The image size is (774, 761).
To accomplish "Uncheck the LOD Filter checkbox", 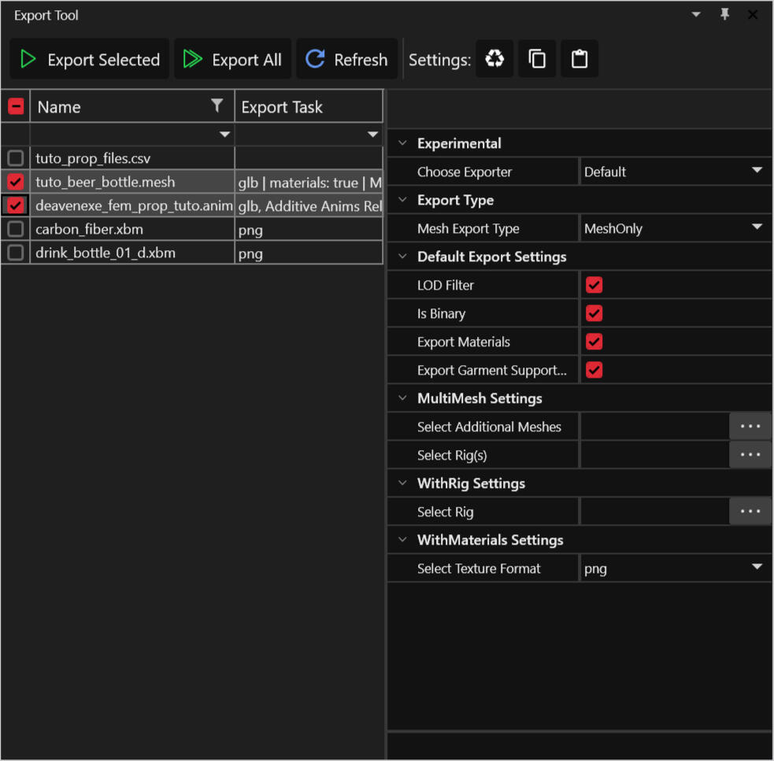I will coord(594,285).
